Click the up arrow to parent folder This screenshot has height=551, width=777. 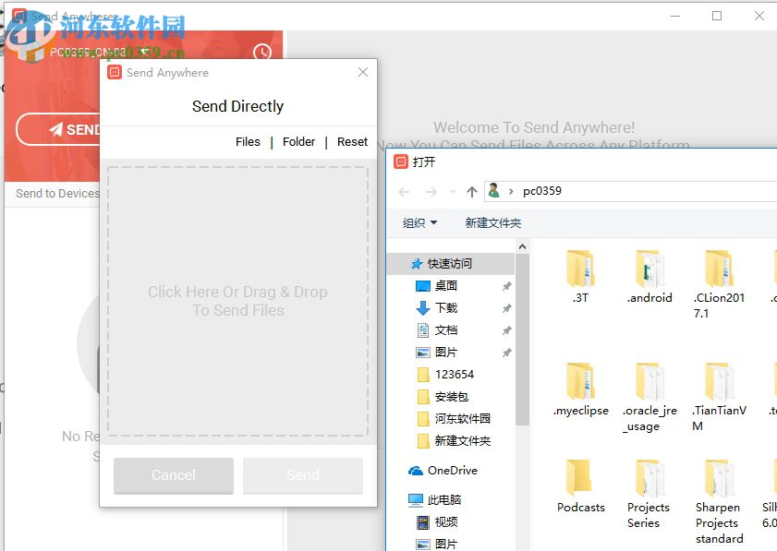tap(471, 191)
